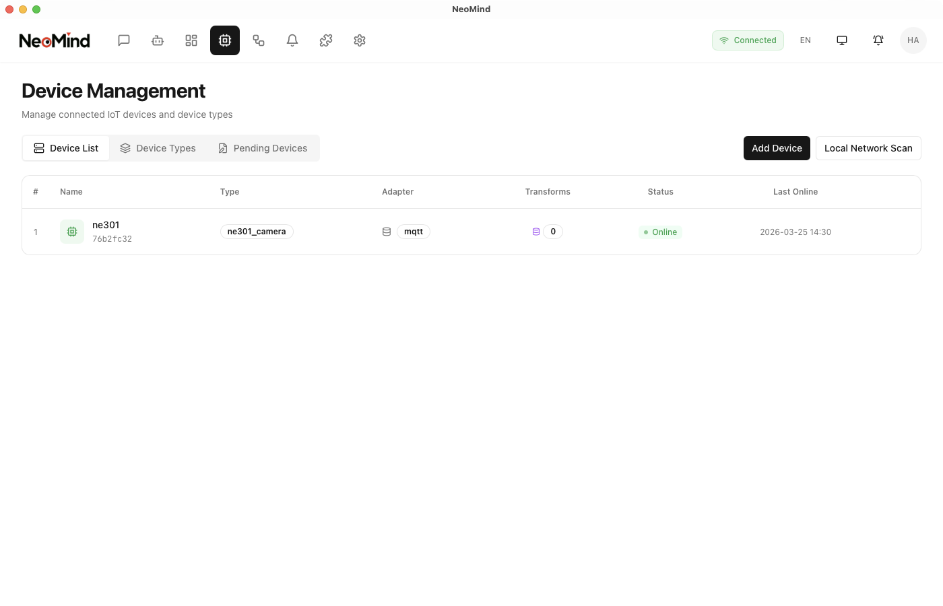
Task: Start a Local Network Scan
Action: click(868, 148)
